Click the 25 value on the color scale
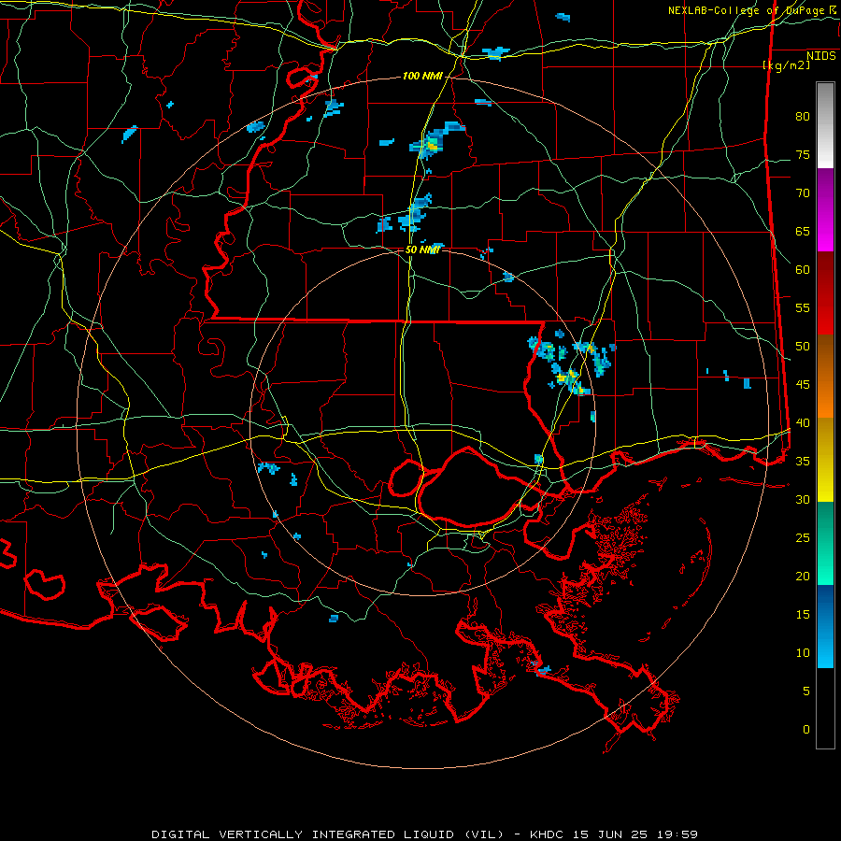The image size is (841, 841). 803,538
